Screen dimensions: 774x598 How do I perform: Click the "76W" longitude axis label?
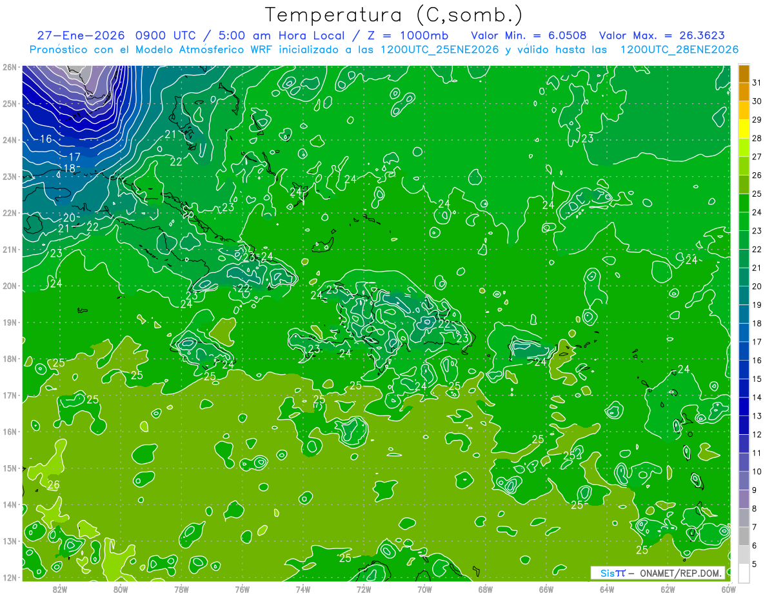point(242,589)
